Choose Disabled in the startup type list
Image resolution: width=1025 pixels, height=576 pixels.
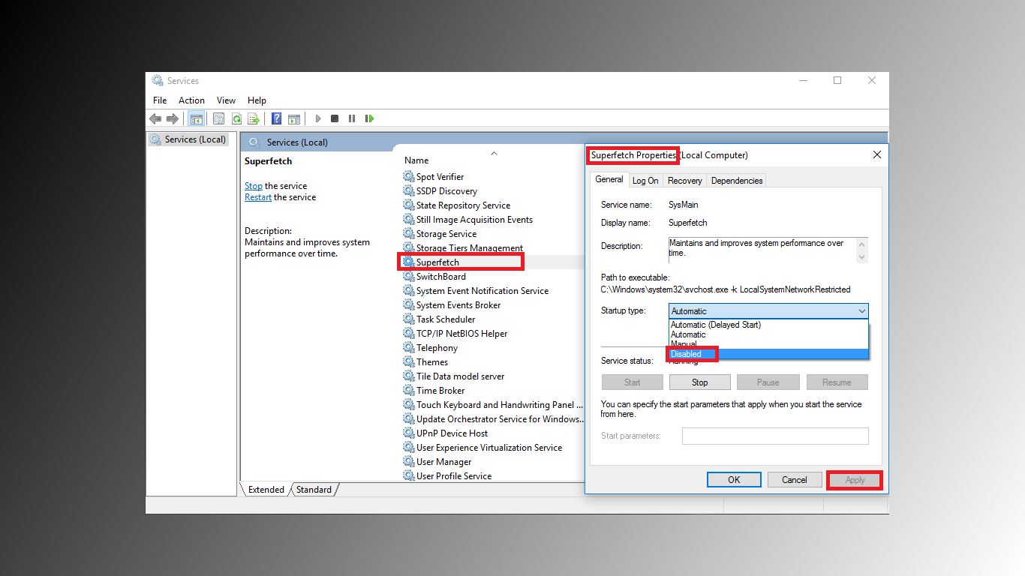click(768, 354)
